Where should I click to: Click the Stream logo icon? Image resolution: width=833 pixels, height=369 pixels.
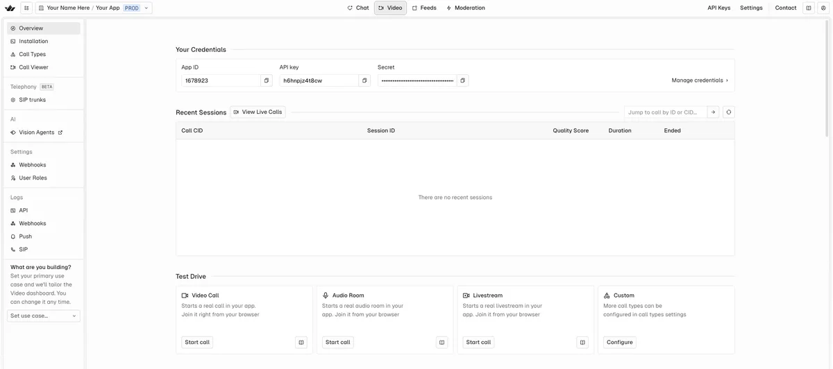pyautogui.click(x=10, y=8)
